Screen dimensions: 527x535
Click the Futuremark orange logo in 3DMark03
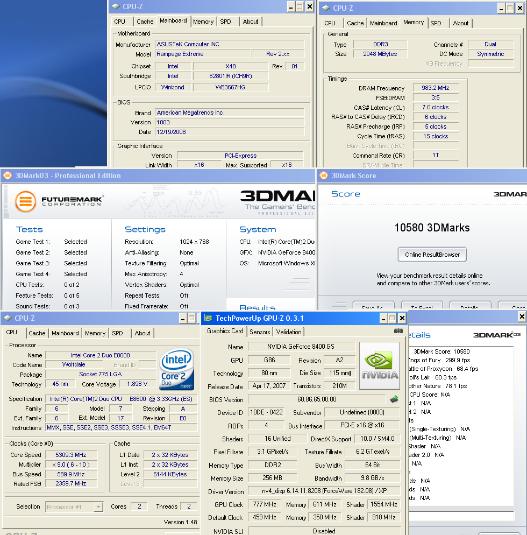[26, 202]
